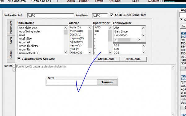Click the Tamam button

click(x=107, y=82)
